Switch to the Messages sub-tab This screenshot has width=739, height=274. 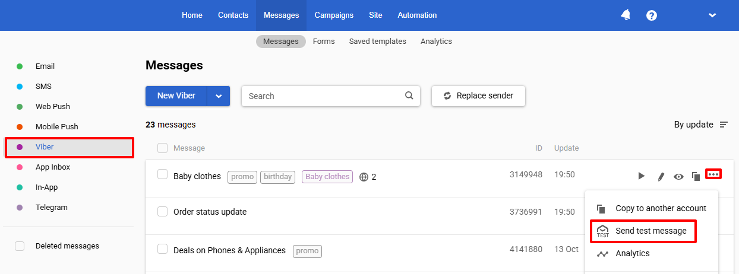click(x=281, y=42)
